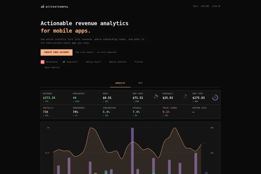Click the Conversion value 5.4%
Viewport: 261px width, 174px height.
tap(106, 112)
